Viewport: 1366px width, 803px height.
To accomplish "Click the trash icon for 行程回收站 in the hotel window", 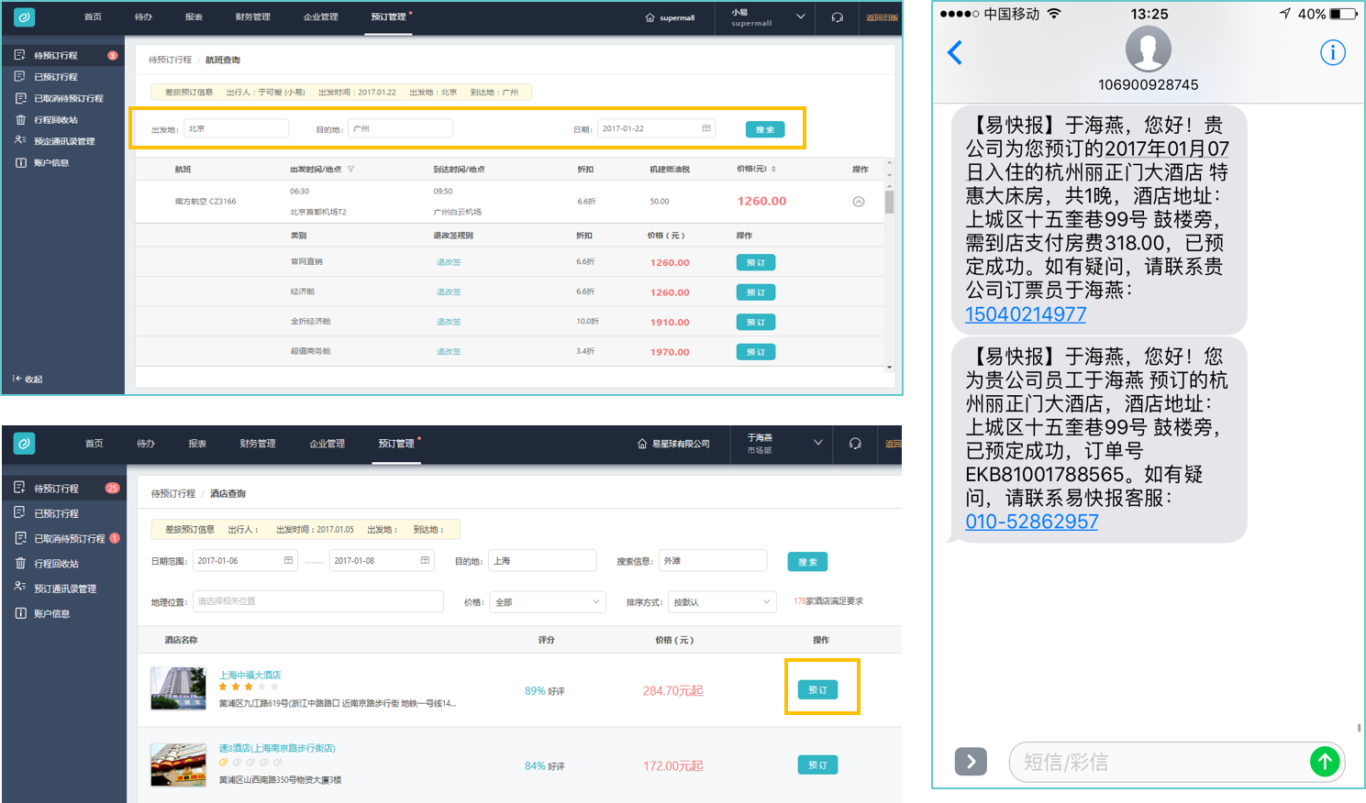I will tap(20, 563).
